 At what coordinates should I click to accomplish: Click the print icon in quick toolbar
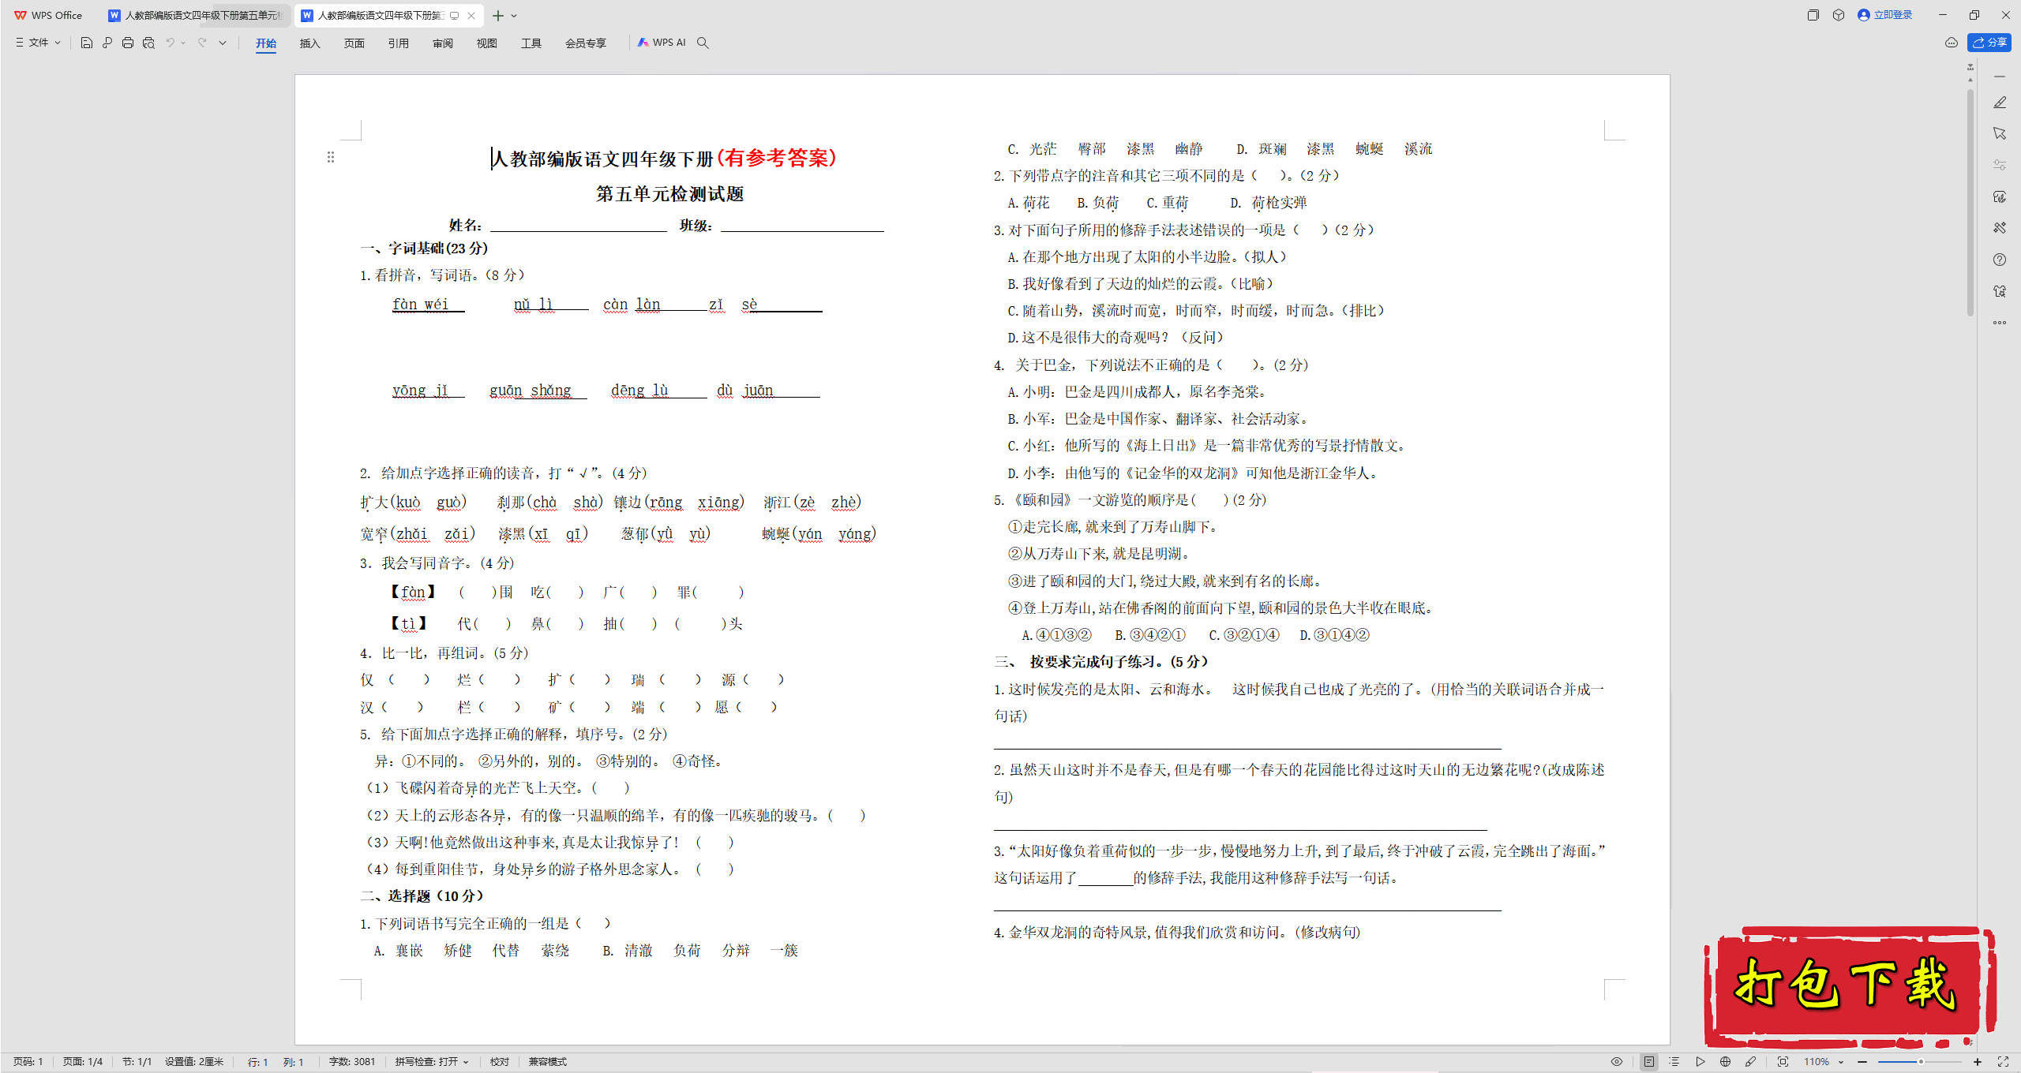coord(128,43)
